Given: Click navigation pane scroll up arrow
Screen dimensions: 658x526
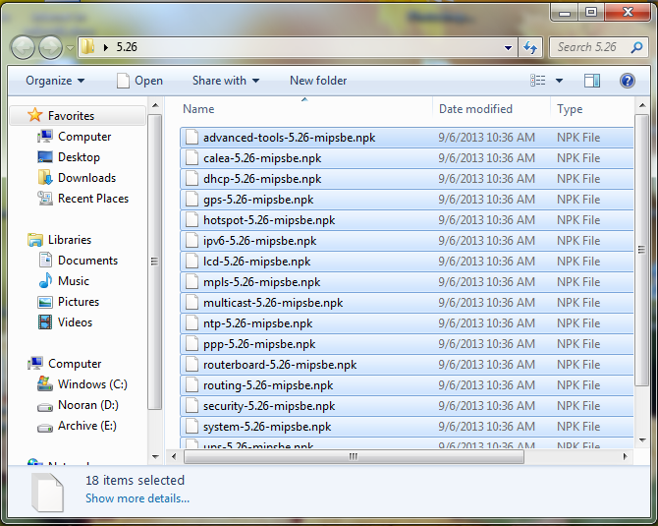Looking at the screenshot, I should (155, 105).
